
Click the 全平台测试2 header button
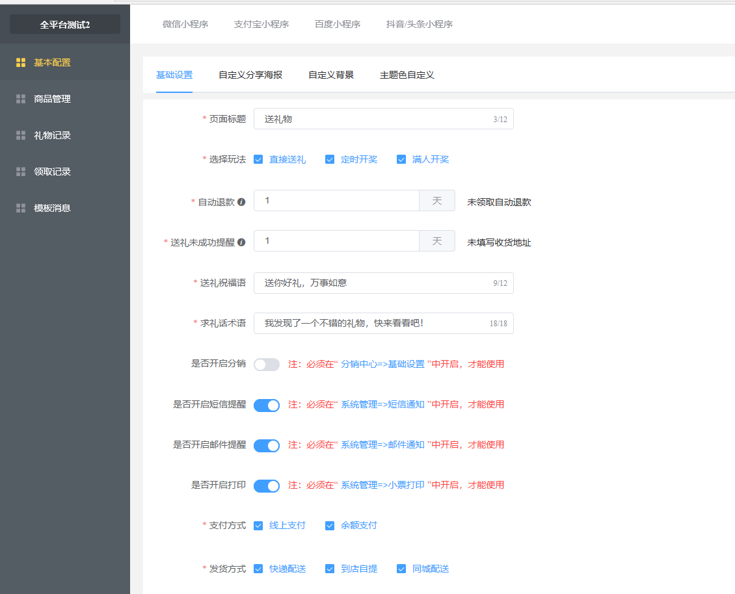[x=65, y=24]
